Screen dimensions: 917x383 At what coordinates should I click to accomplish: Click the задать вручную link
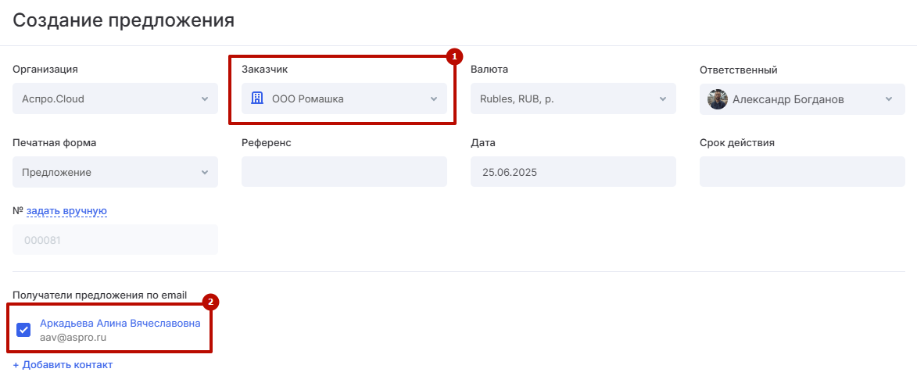(66, 210)
